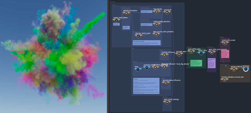Click the evaluate_fcurve node icon
Screen dimensions: 251x113
[x=147, y=68]
